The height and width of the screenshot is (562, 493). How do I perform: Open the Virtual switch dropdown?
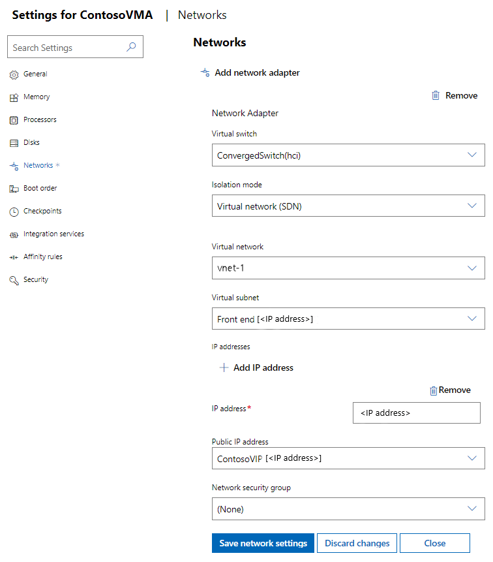point(348,155)
